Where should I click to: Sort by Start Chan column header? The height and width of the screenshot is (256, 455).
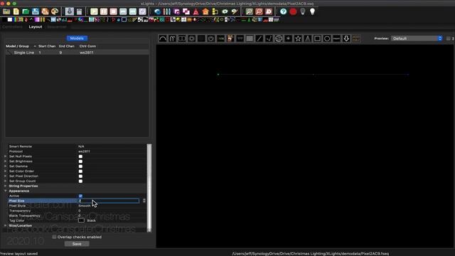coord(47,46)
